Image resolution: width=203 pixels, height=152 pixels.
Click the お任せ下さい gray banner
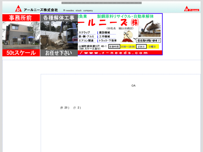tap(59, 53)
